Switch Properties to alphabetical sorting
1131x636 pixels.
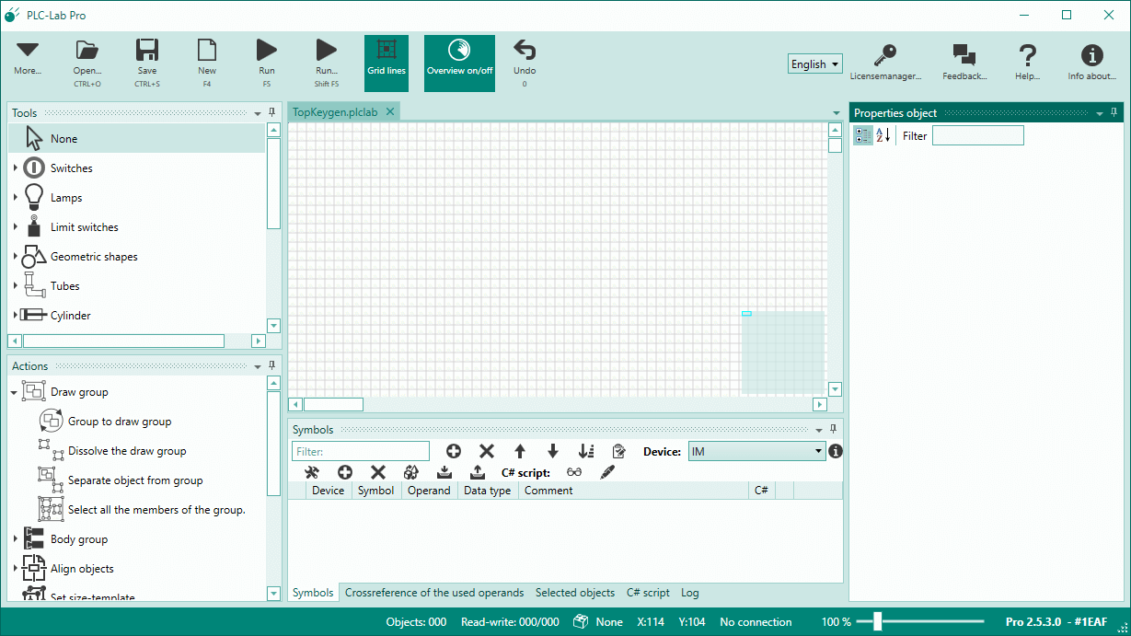(882, 135)
